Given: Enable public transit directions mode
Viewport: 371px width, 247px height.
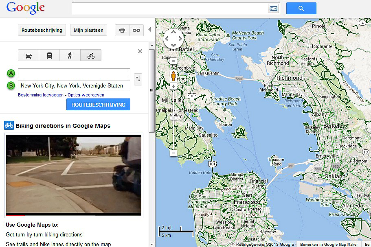Looking at the screenshot, I should click(49, 55).
